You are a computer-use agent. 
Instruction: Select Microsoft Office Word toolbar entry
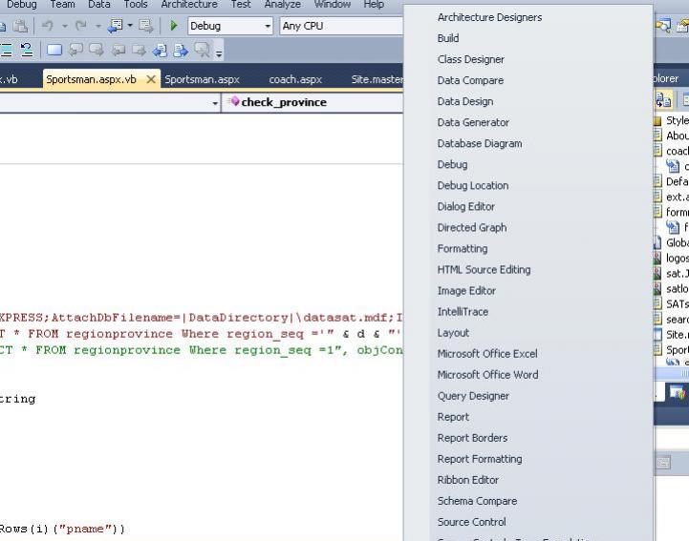coord(487,375)
